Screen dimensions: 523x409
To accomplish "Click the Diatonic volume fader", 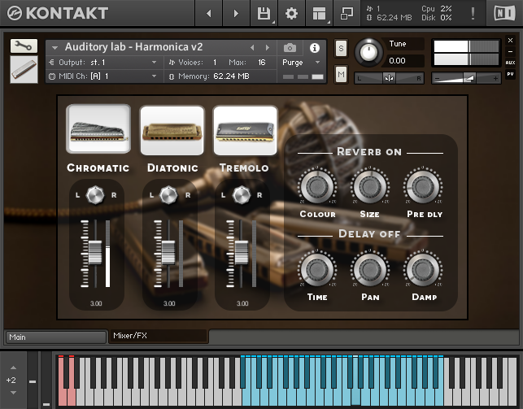I will click(168, 252).
